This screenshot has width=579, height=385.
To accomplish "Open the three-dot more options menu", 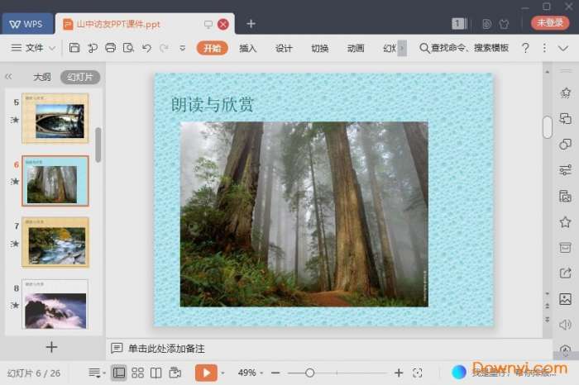I will pyautogui.click(x=544, y=48).
